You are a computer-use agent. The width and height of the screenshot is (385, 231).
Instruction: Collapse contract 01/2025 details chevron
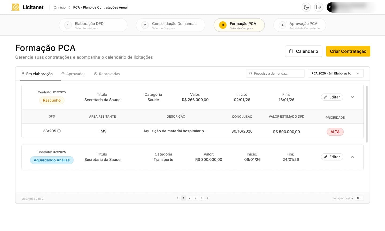point(352,97)
